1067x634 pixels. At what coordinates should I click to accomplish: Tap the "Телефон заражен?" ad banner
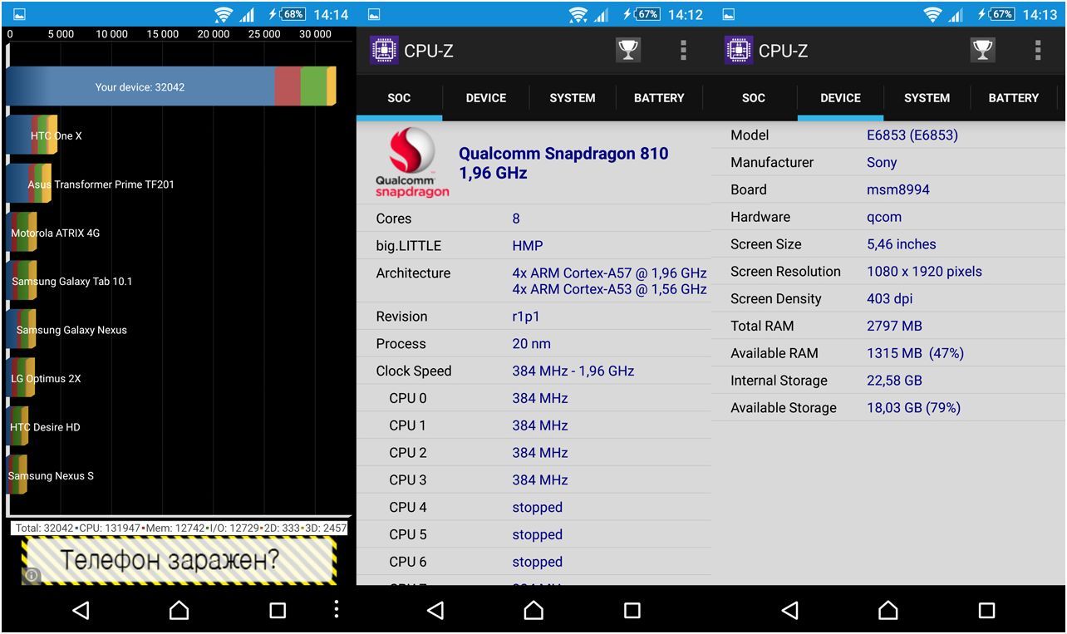[x=179, y=561]
